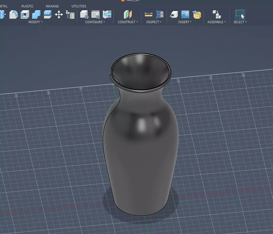
Task: Expand the MODIFY dropdown
Action: 35,22
